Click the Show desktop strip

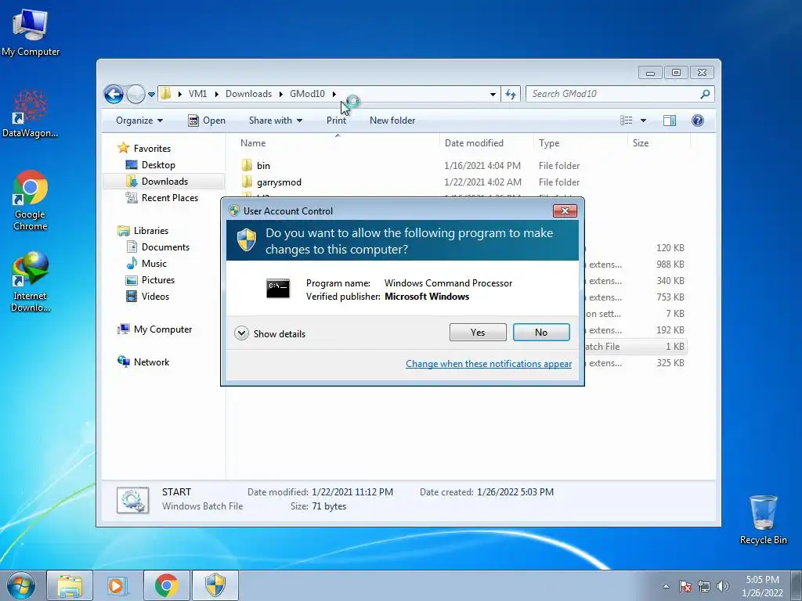coord(796,586)
